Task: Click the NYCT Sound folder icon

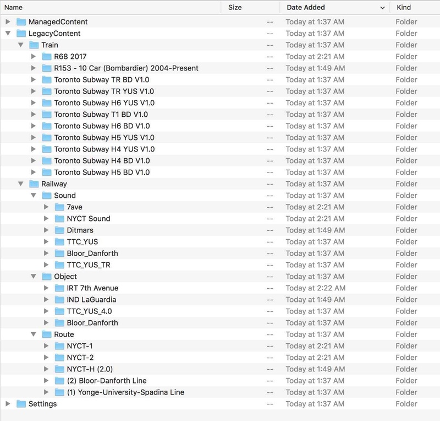Action: tap(59, 218)
